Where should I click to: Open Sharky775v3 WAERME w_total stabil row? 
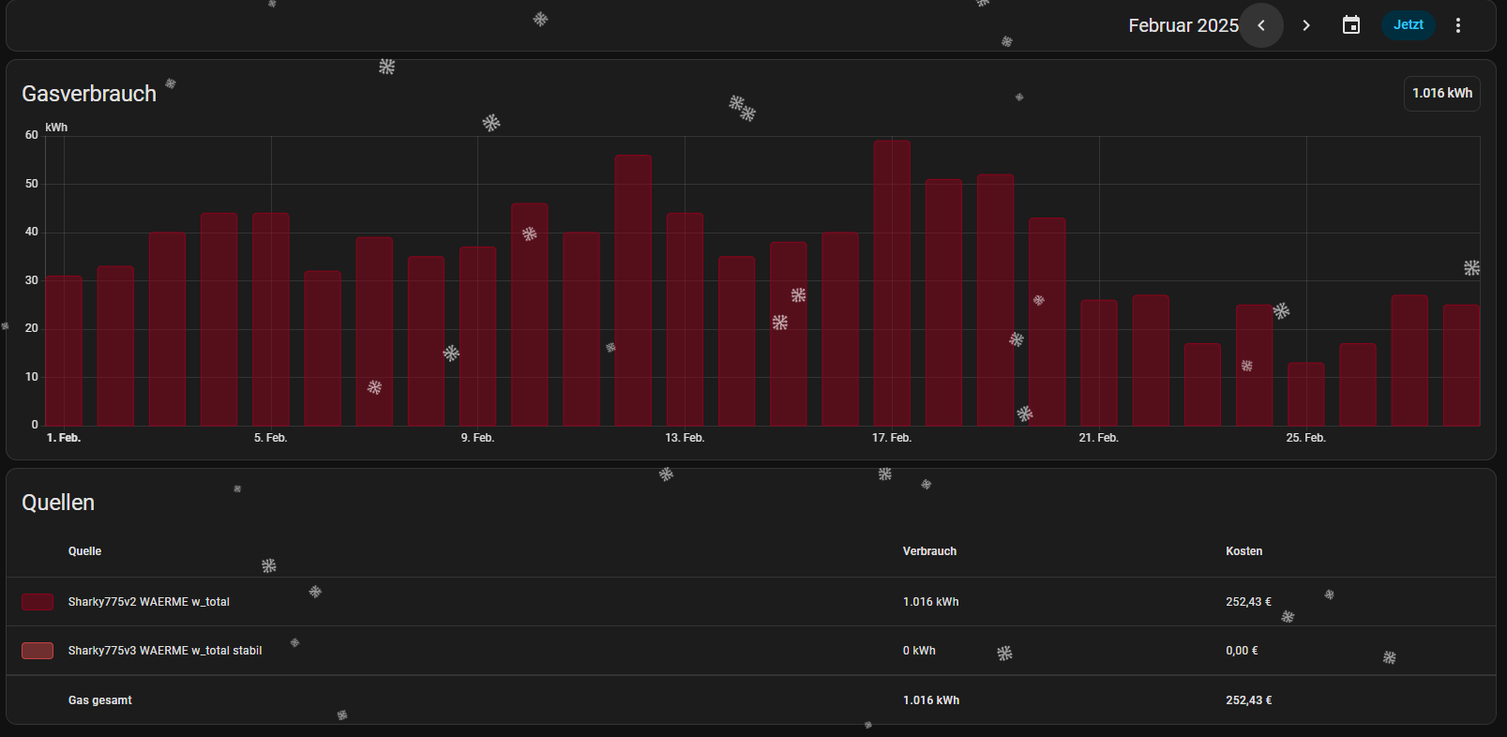(165, 651)
